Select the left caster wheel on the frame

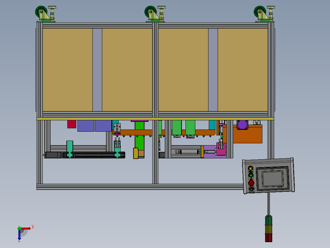(x=41, y=13)
